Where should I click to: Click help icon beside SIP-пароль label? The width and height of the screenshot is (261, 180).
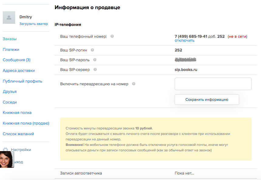point(95,60)
